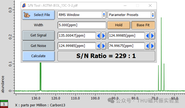Increase noise start value with right arrow

pos(104,46)
